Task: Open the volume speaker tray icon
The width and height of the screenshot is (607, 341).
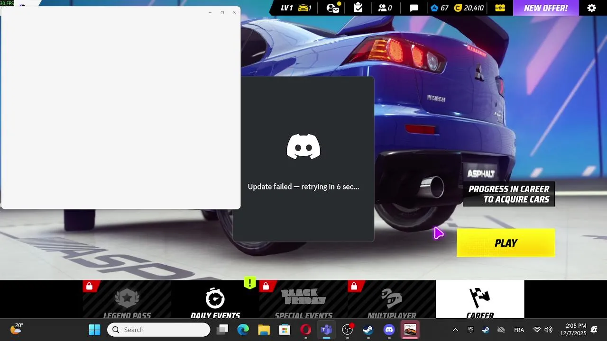Action: click(x=549, y=330)
